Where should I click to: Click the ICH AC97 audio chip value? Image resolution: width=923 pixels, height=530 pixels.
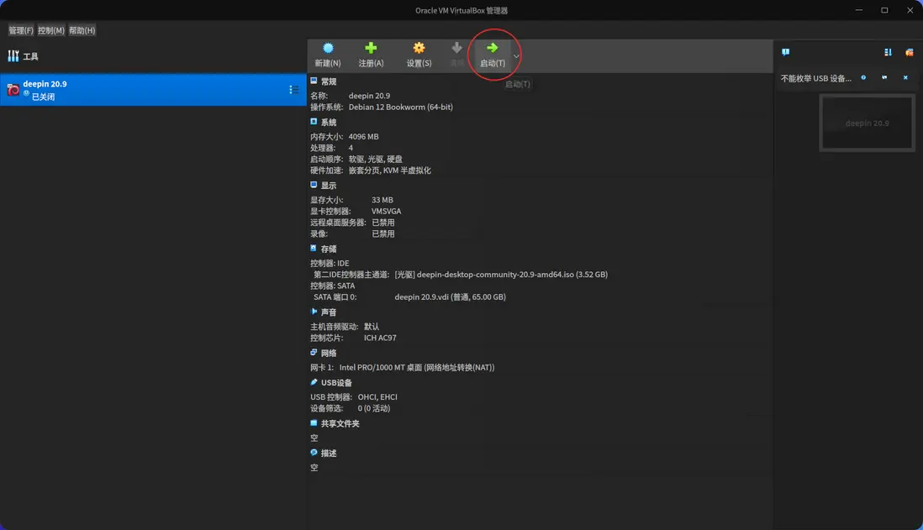[380, 338]
